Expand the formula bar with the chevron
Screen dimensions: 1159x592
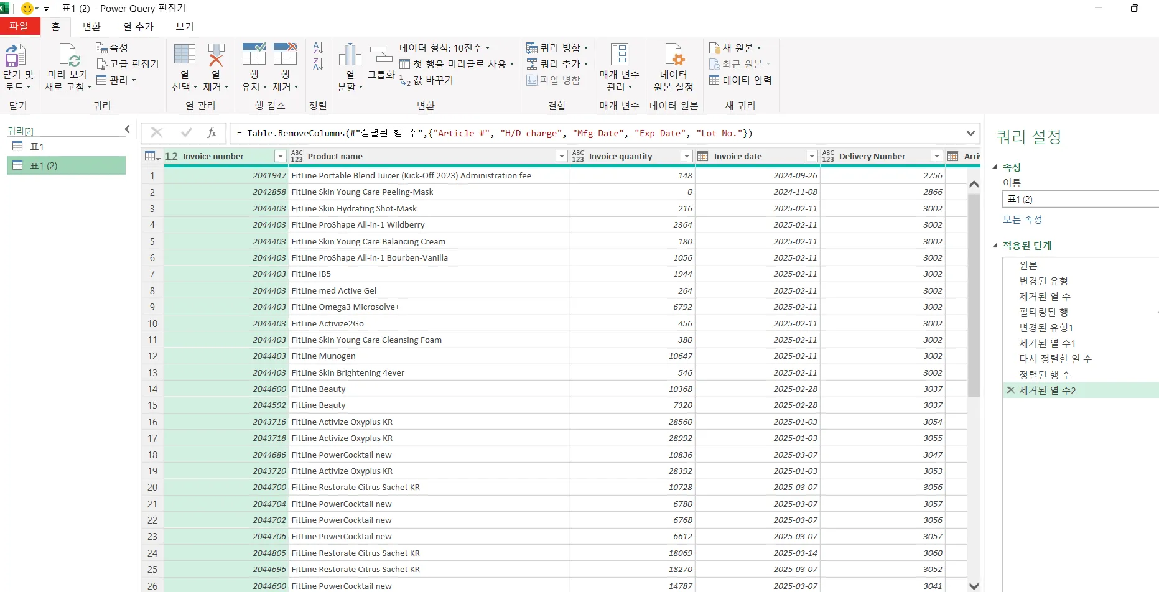click(970, 133)
